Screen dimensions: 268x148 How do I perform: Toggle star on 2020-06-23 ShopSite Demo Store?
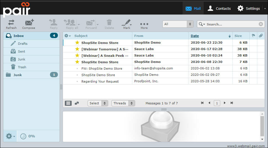click(x=77, y=43)
